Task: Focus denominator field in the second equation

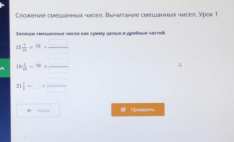Action: click(x=58, y=70)
